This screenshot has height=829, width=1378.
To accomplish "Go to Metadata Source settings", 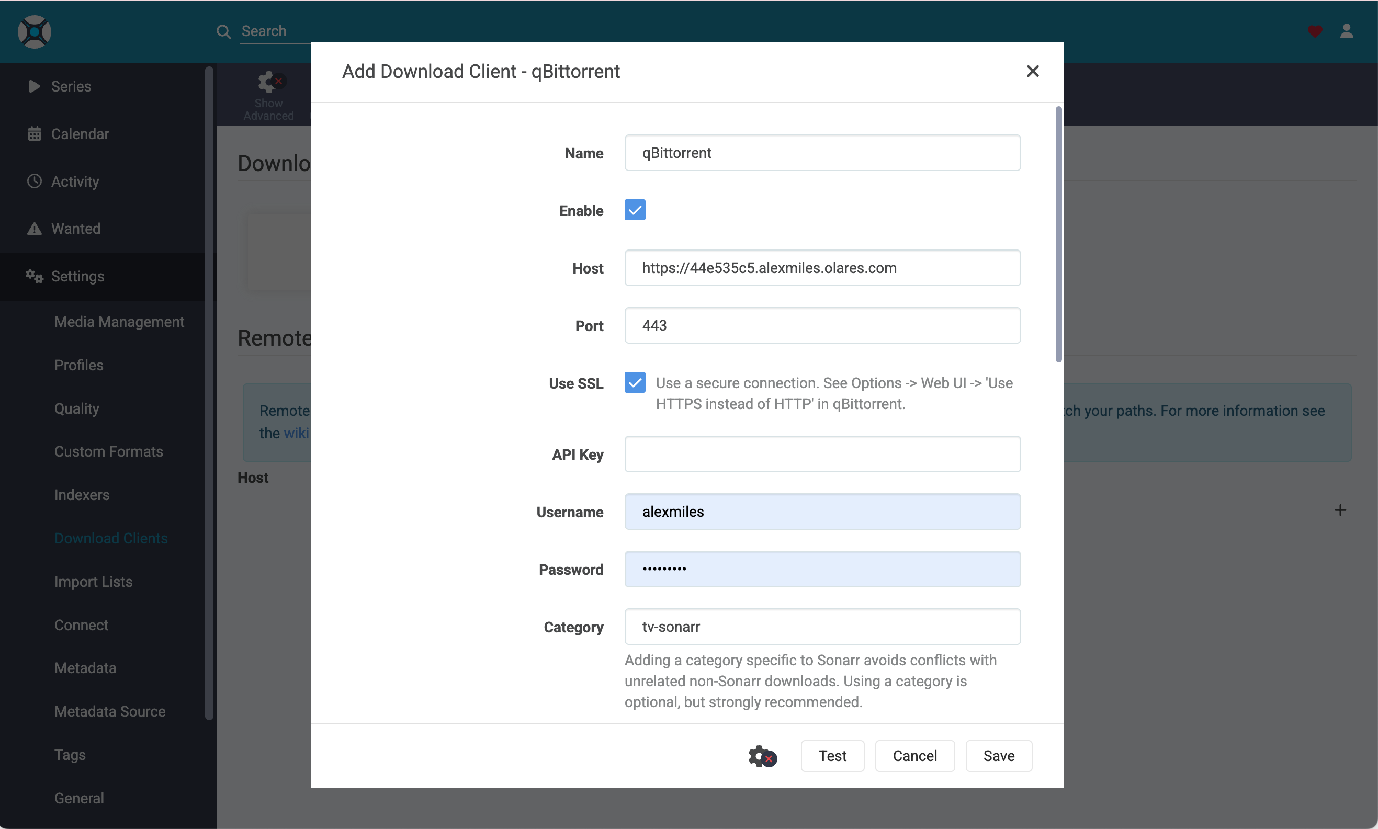I will point(109,711).
